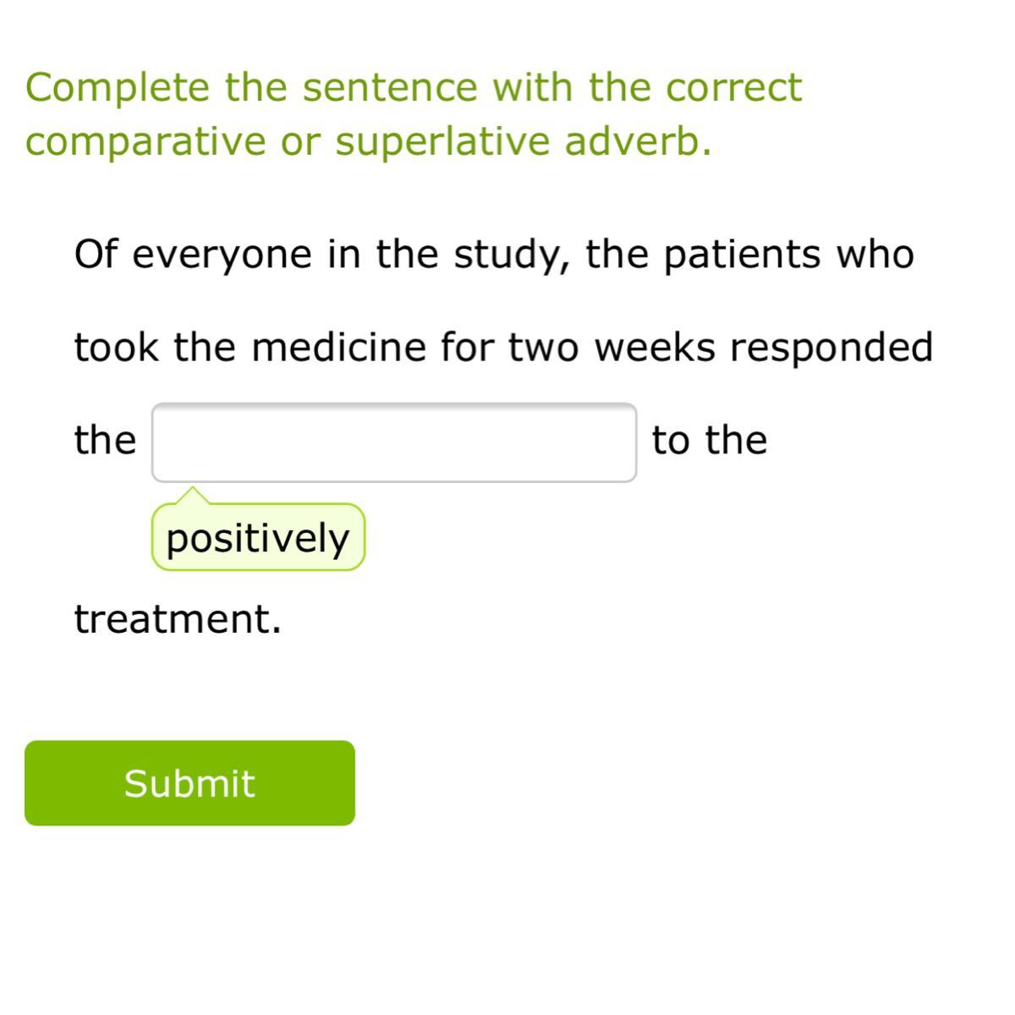Click the empty answer text box
1015x1015 pixels.
pos(394,442)
